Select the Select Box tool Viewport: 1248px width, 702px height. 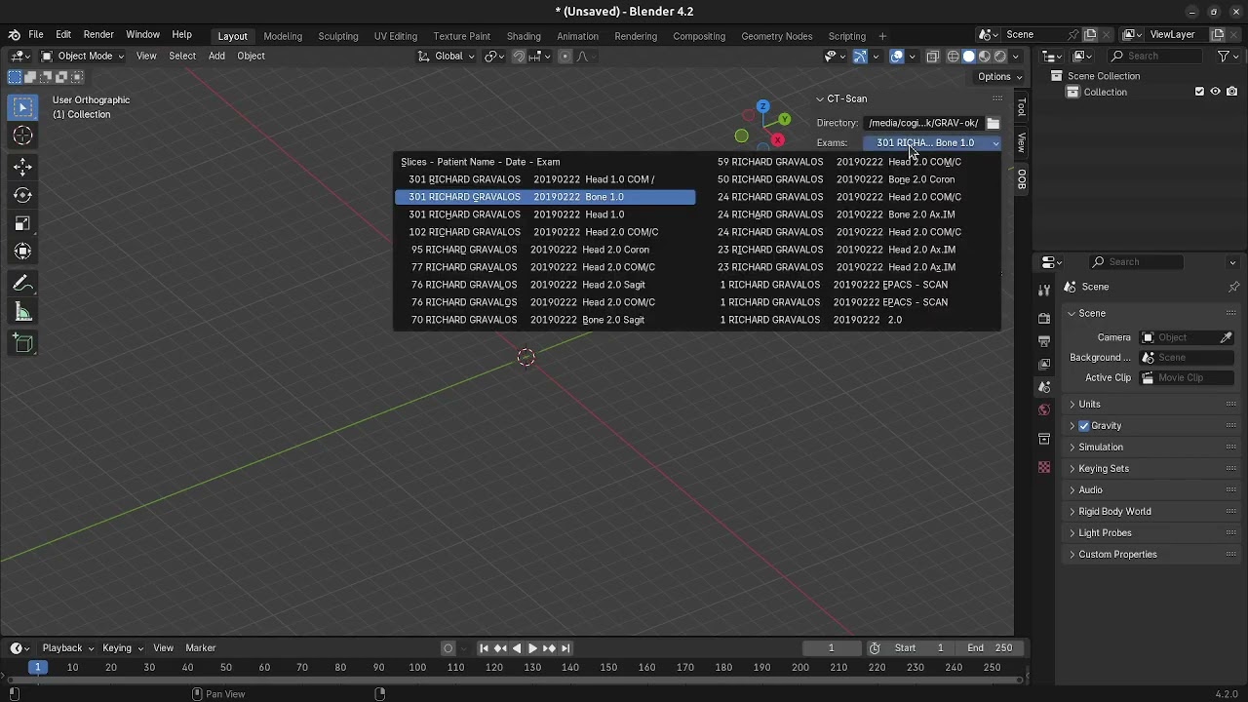click(x=23, y=105)
